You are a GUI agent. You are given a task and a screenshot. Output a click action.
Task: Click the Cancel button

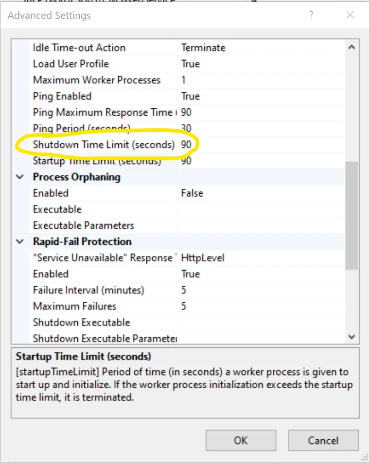coord(323,440)
